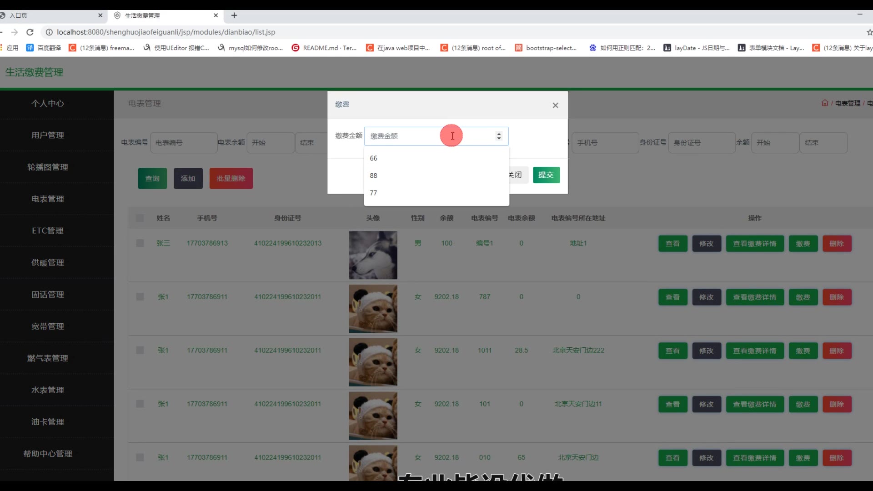Check the checkbox for the row with 电表编号 1011

[x=140, y=351]
